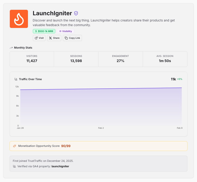Image resolution: width=197 pixels, height=182 pixels.
Task: Click the verified shield badge icon
Action: tap(76, 13)
